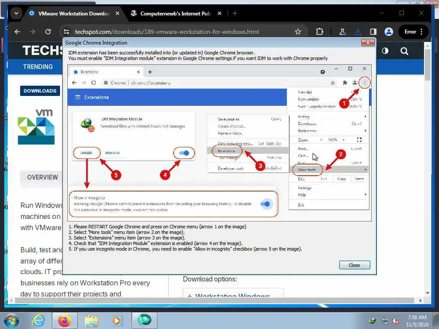Click the Error button in toolbar

pos(410,32)
